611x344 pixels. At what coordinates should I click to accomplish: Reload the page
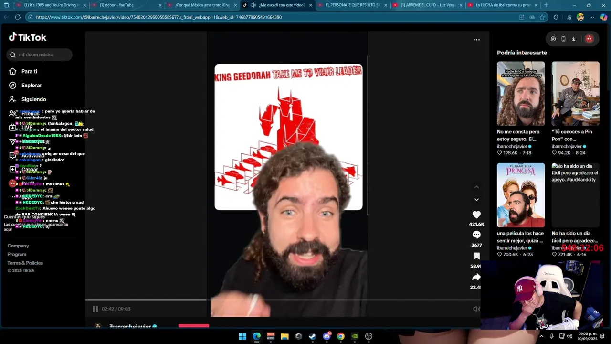click(18, 17)
